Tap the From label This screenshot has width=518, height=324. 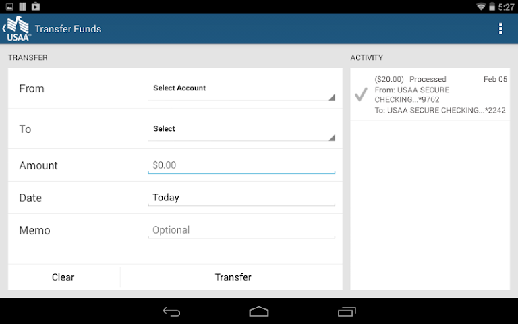[x=32, y=88]
